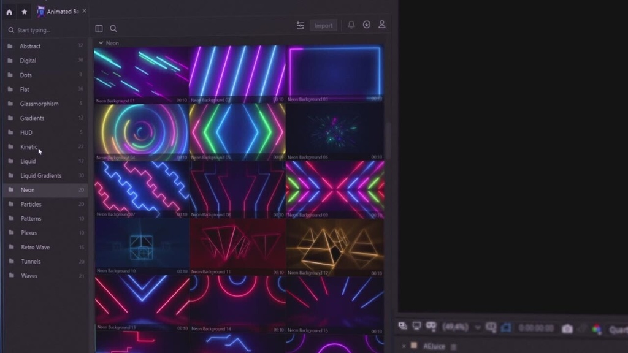The image size is (628, 353).
Task: Open the Liquid Gradients folder
Action: [x=45, y=176]
